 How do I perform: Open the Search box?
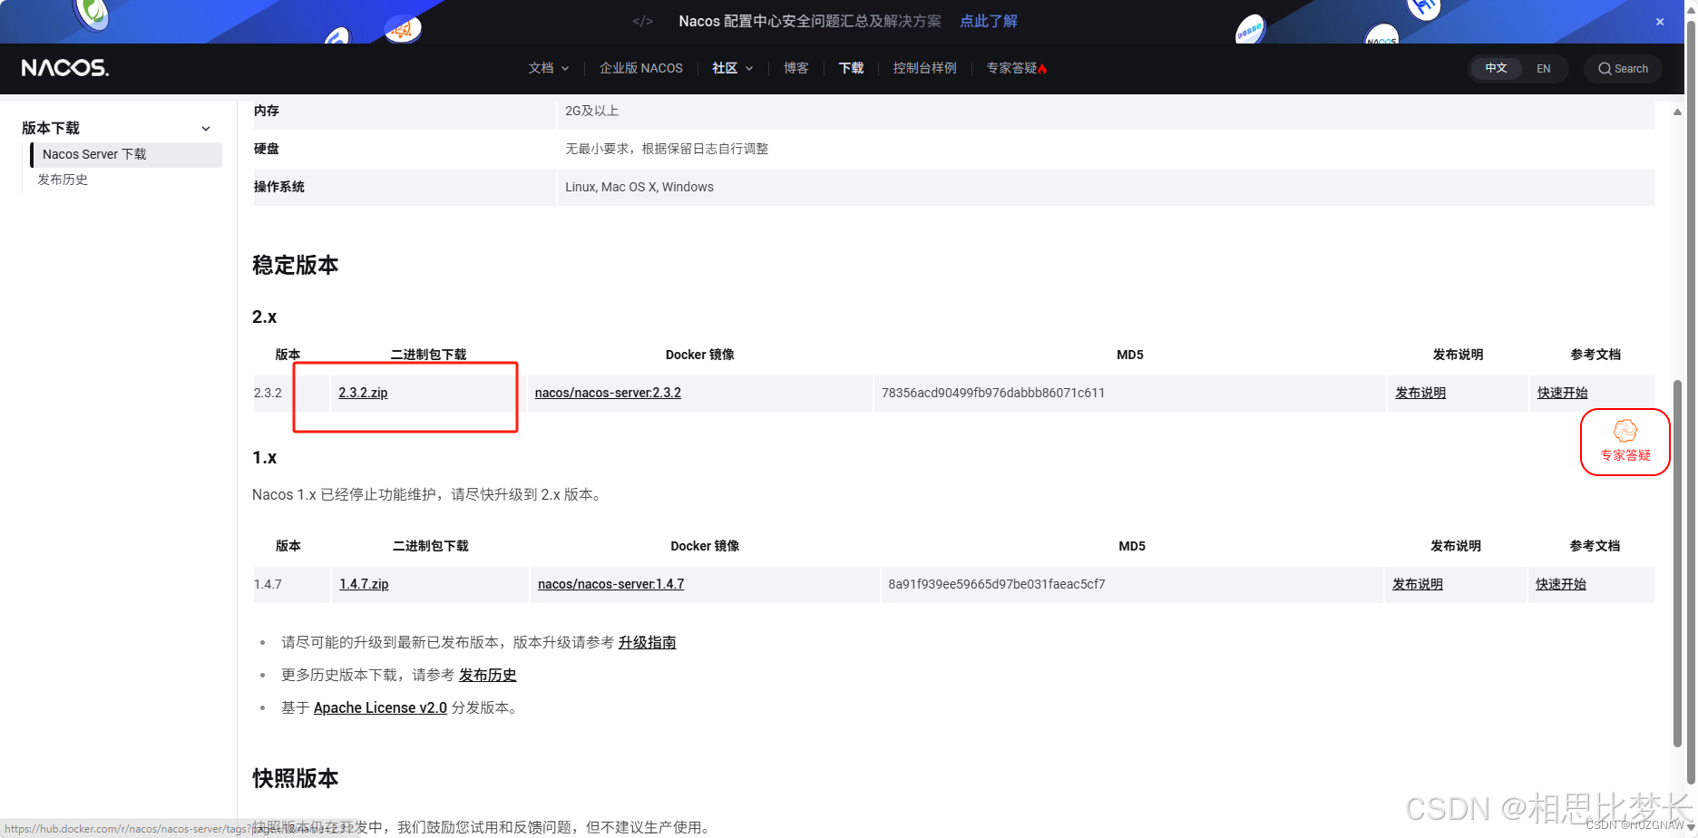(1623, 68)
